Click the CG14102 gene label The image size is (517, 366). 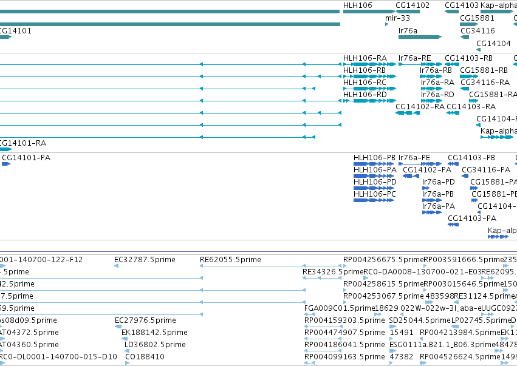(413, 5)
